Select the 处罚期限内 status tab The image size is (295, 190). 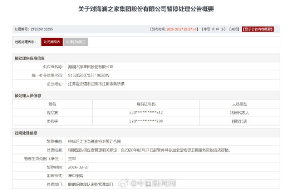pos(52,42)
